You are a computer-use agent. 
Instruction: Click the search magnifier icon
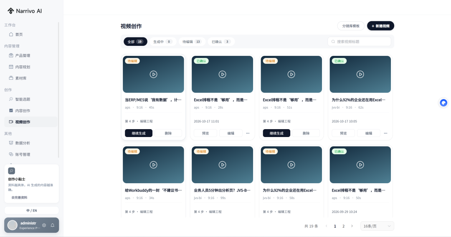(333, 42)
